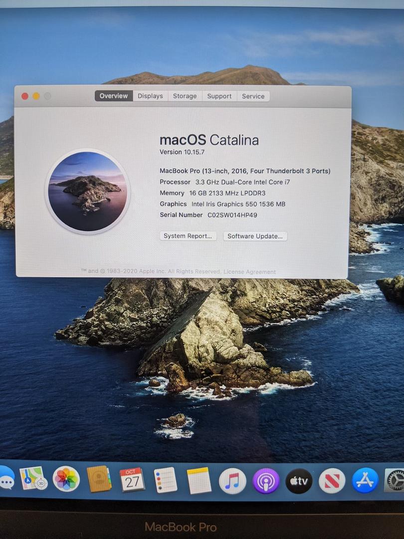Launch Music from the Dock
Viewport: 404px width, 539px height.
pyautogui.click(x=232, y=481)
